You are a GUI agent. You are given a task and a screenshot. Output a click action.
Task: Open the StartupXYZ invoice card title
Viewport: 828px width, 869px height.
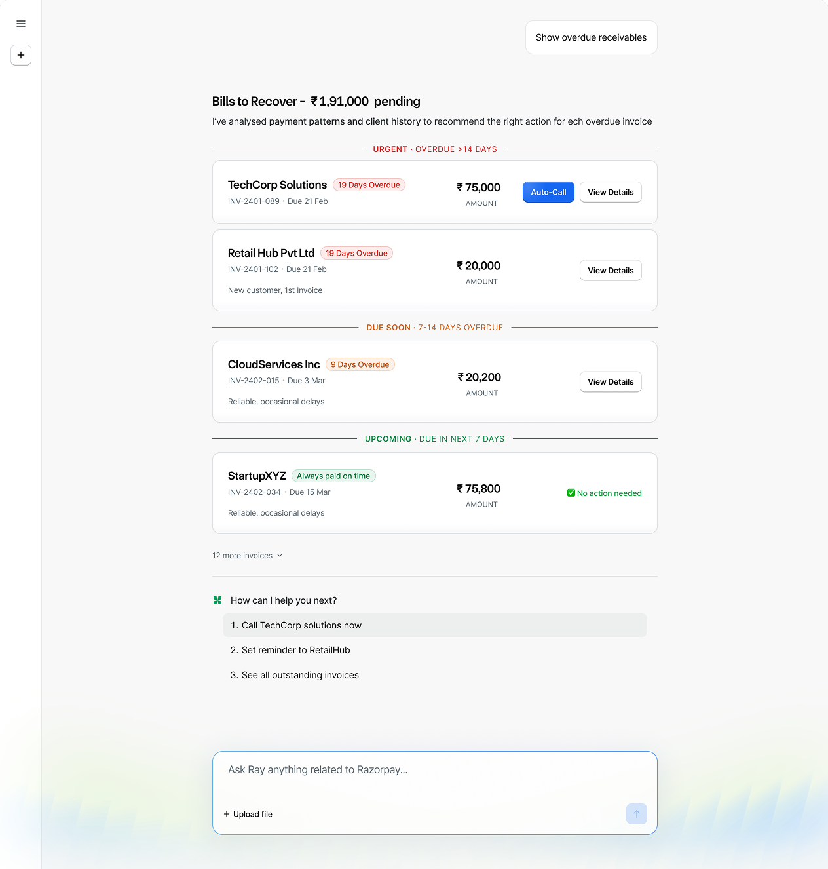click(257, 476)
